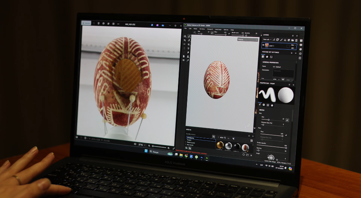Screen dimensions: 361x198
Task: Open the Base color channel dropdown in Layers
Action: (x=267, y=40)
